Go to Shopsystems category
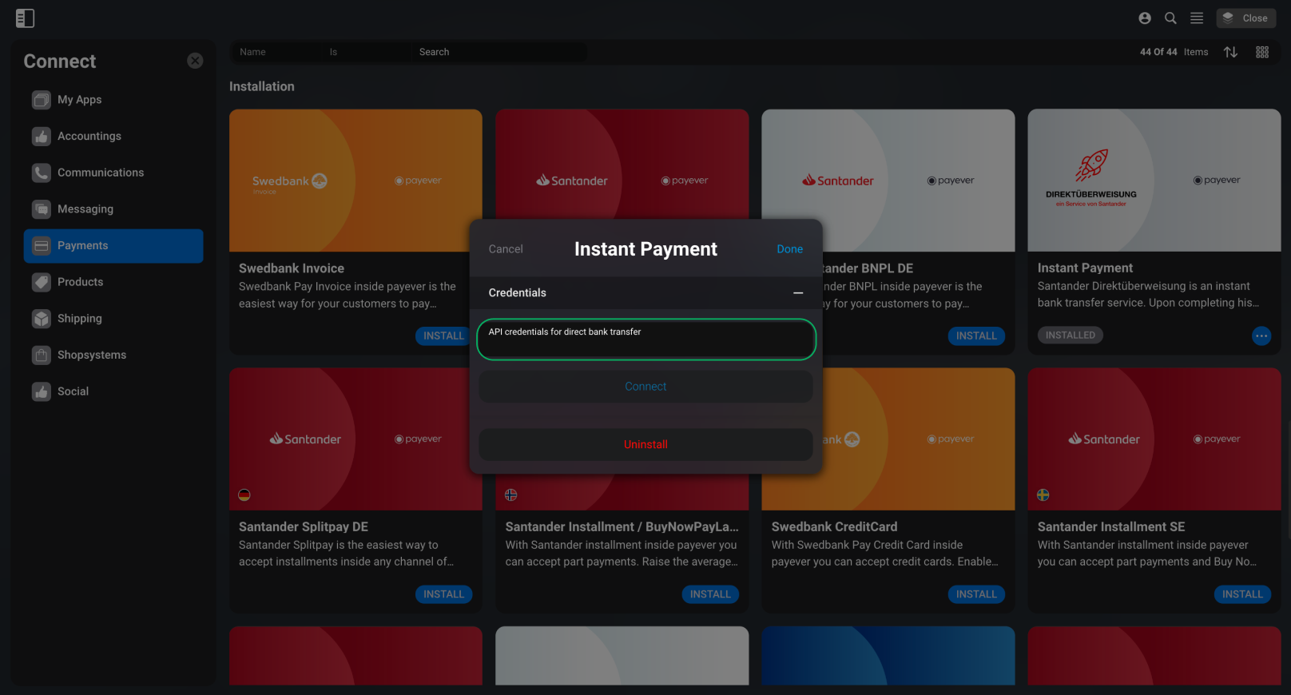Viewport: 1291px width, 695px height. tap(113, 355)
